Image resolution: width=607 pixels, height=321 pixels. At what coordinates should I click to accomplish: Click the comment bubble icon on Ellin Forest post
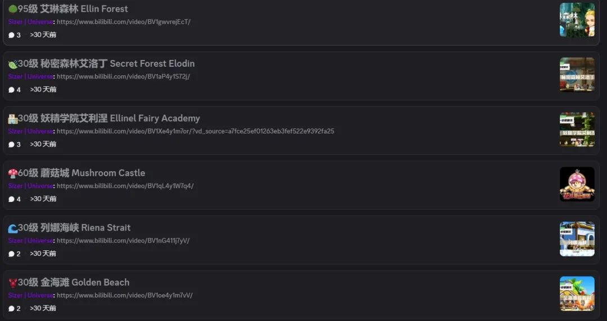point(11,35)
